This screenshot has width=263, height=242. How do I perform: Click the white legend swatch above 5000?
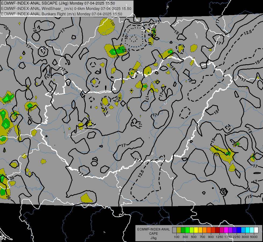(256, 230)
